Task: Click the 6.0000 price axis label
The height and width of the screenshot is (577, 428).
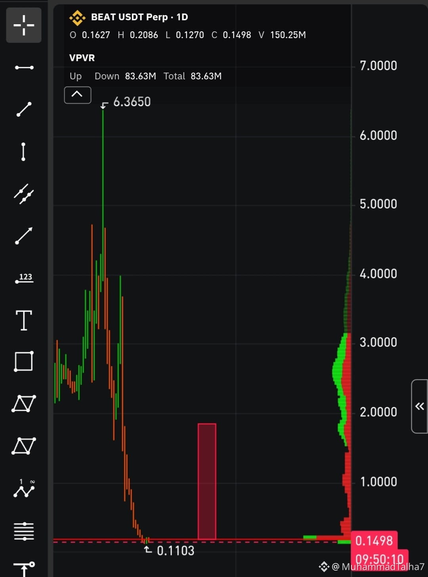Action: pos(378,136)
